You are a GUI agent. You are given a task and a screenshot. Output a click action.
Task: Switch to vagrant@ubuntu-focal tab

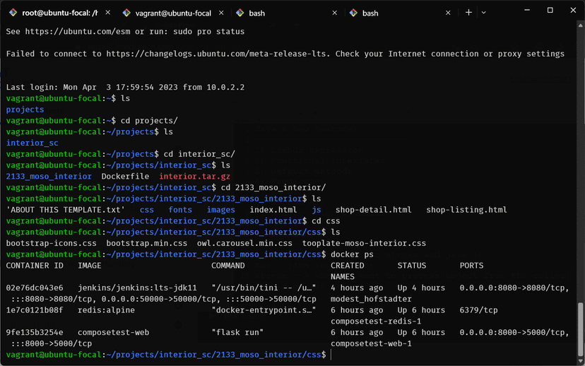tap(173, 13)
